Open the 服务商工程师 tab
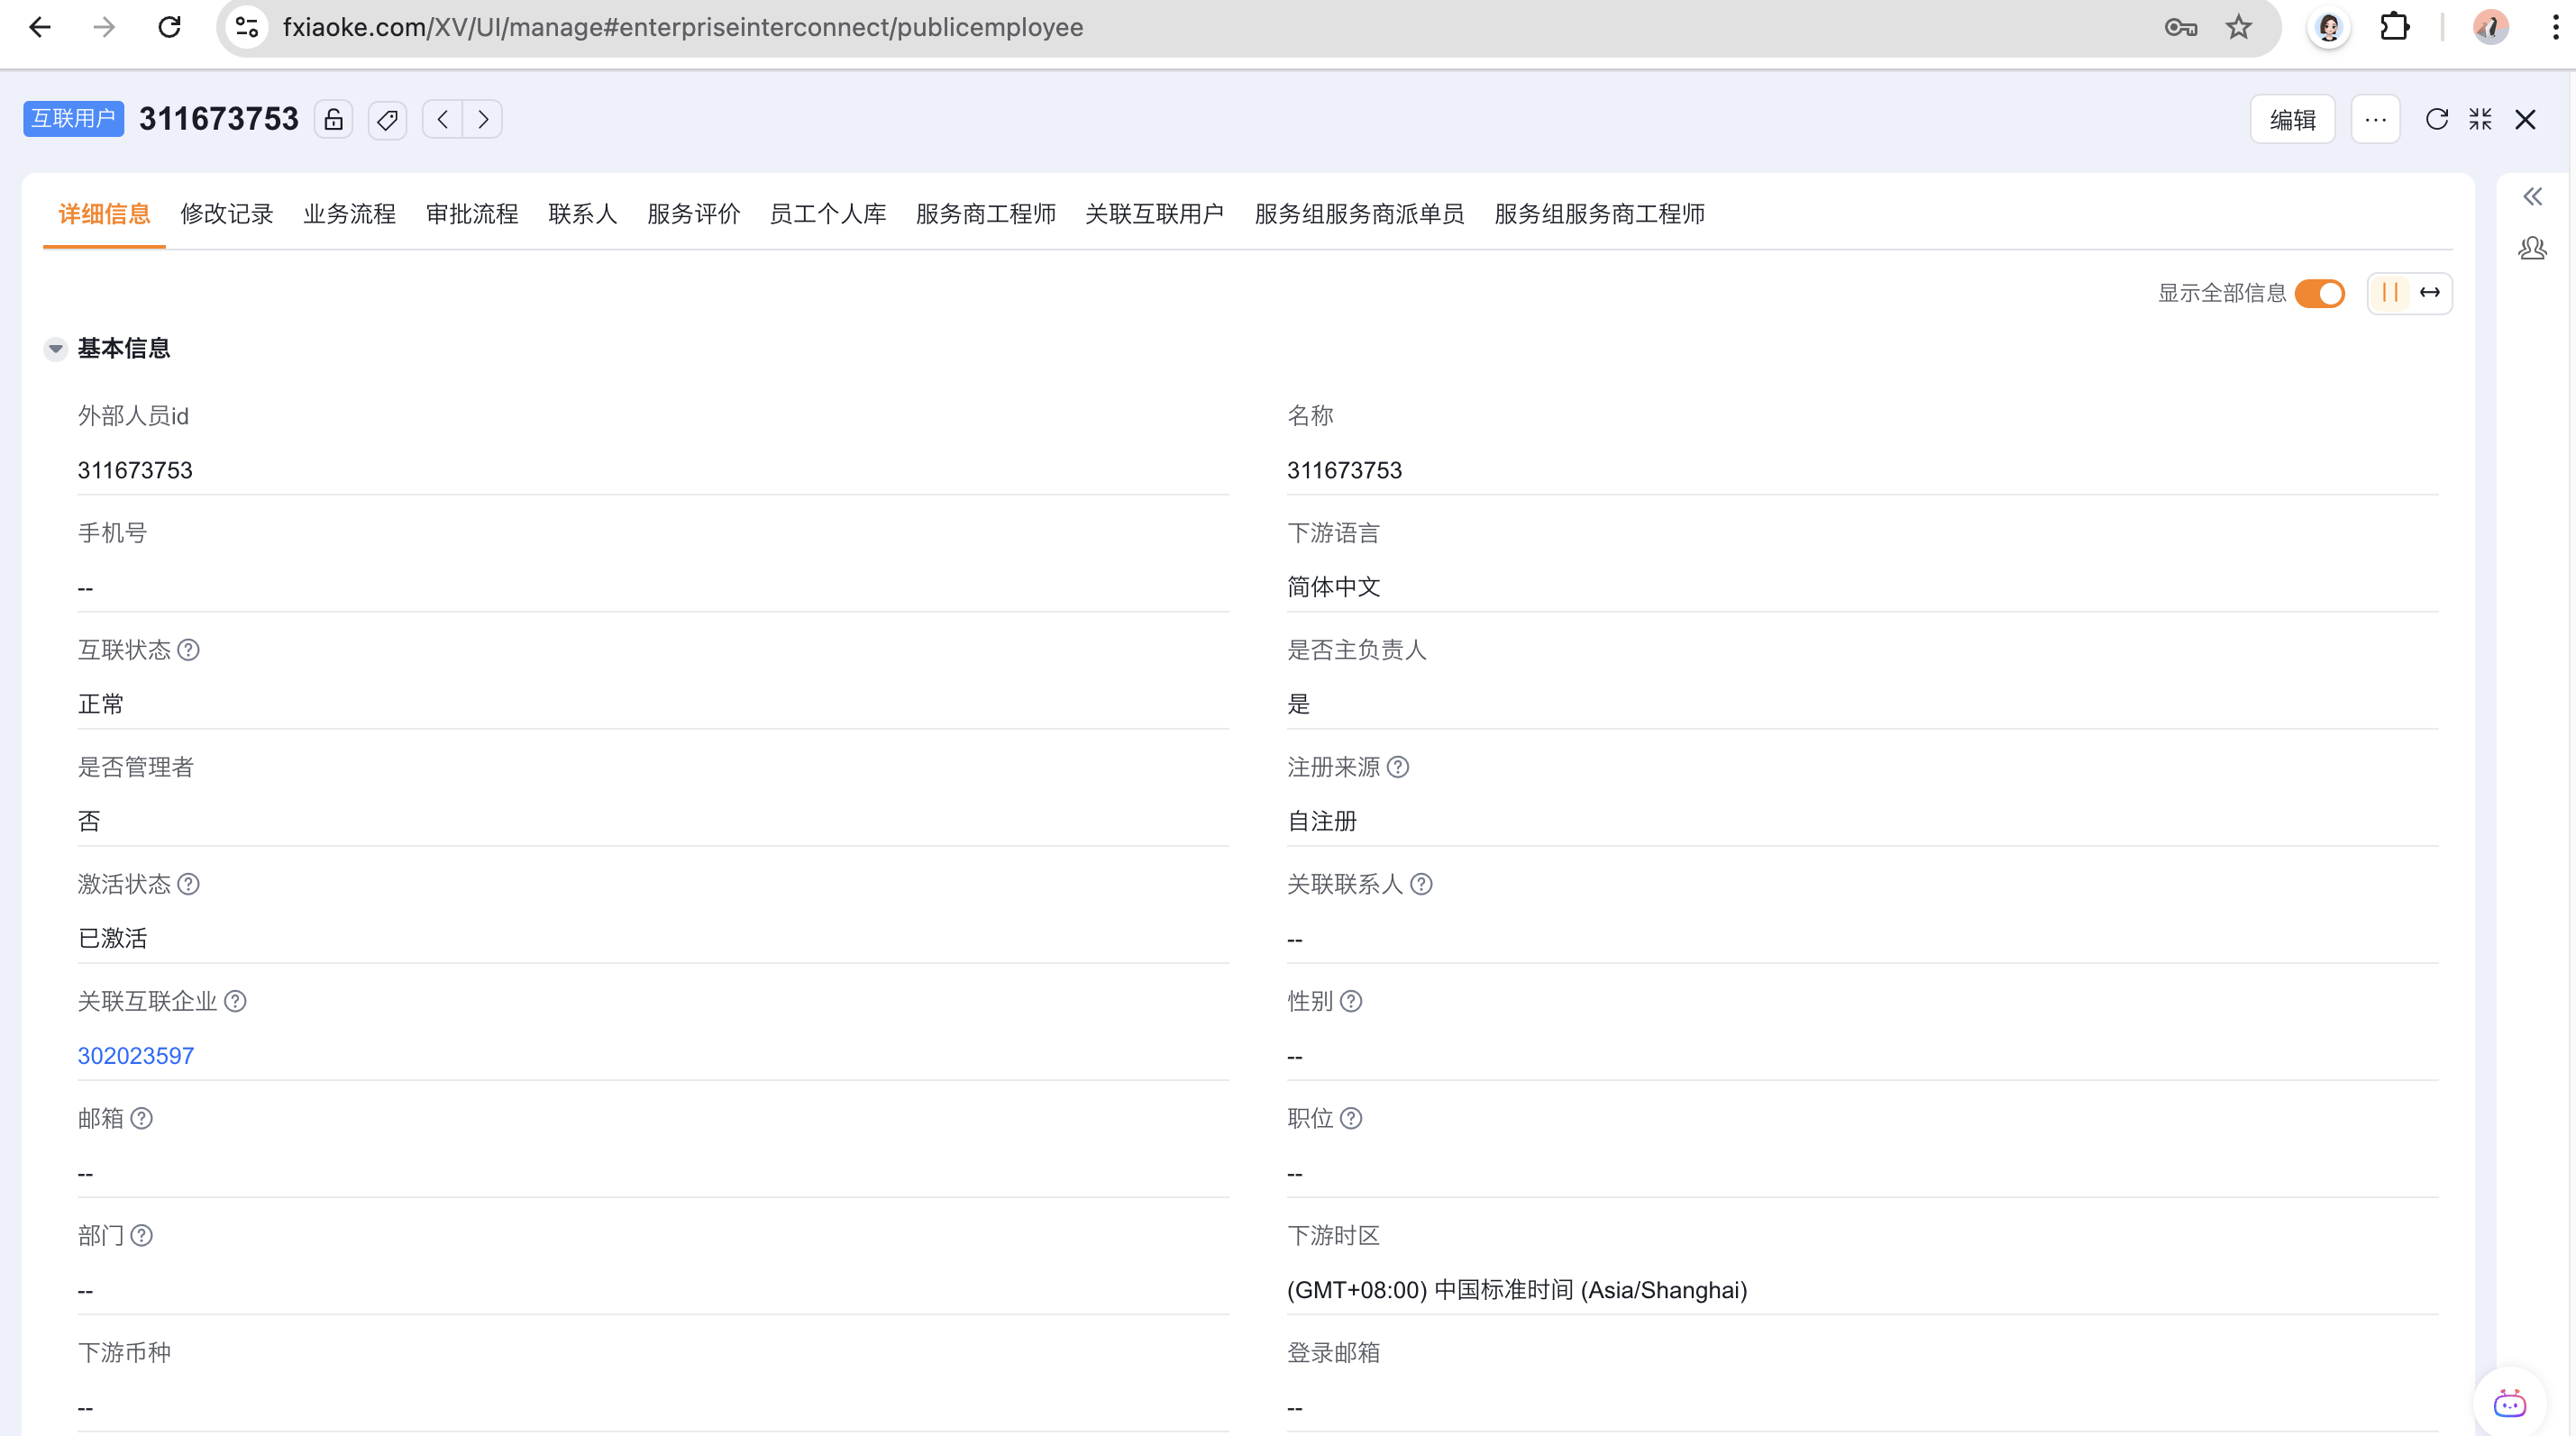 (985, 214)
